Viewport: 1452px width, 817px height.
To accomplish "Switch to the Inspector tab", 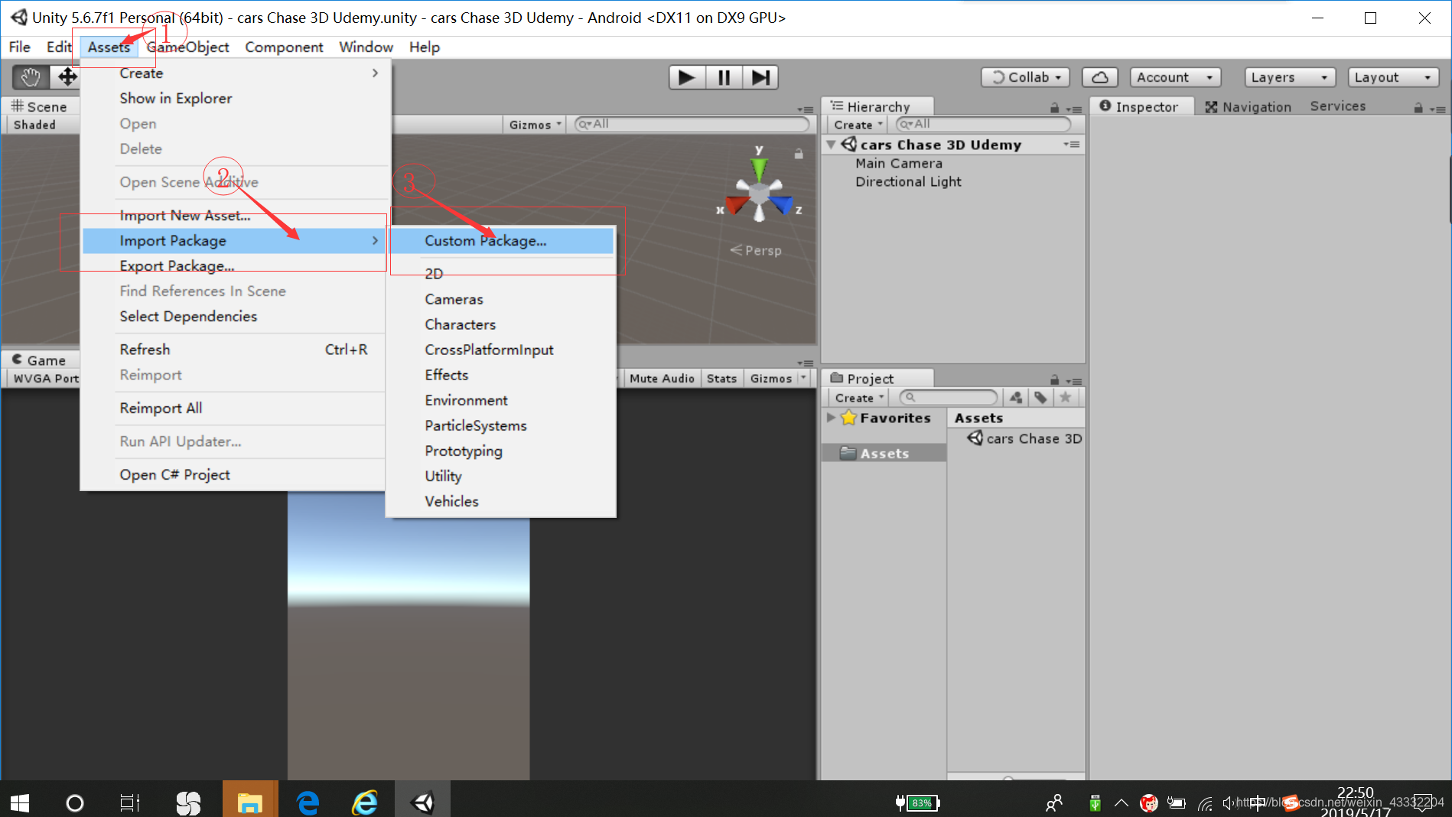I will click(x=1140, y=107).
